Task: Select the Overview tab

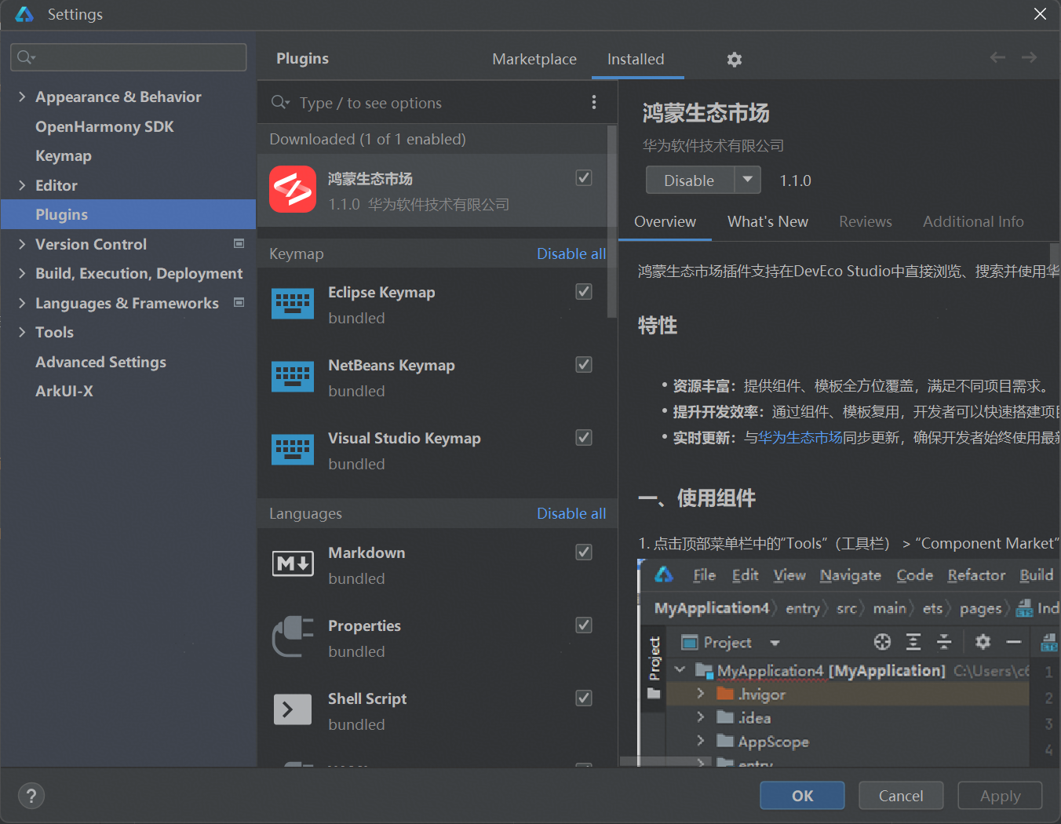Action: pyautogui.click(x=665, y=221)
